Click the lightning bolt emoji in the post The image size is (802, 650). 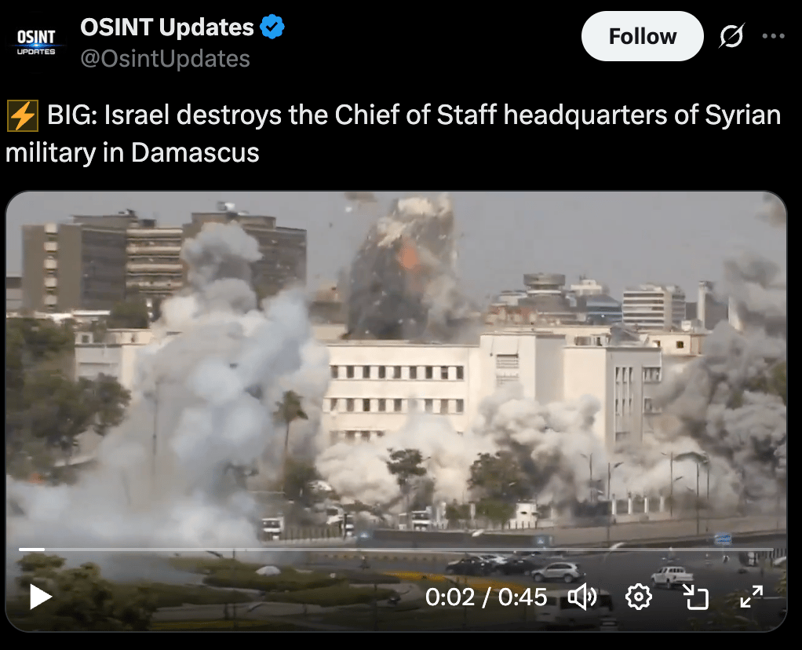tap(22, 115)
